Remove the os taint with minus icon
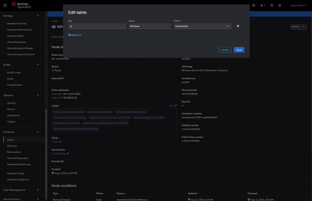Viewport: 312px width, 201px height. tap(238, 26)
